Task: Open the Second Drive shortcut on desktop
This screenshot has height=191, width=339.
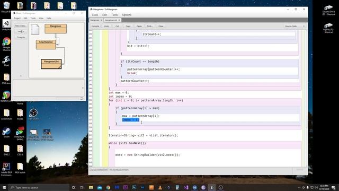Action: (328, 10)
